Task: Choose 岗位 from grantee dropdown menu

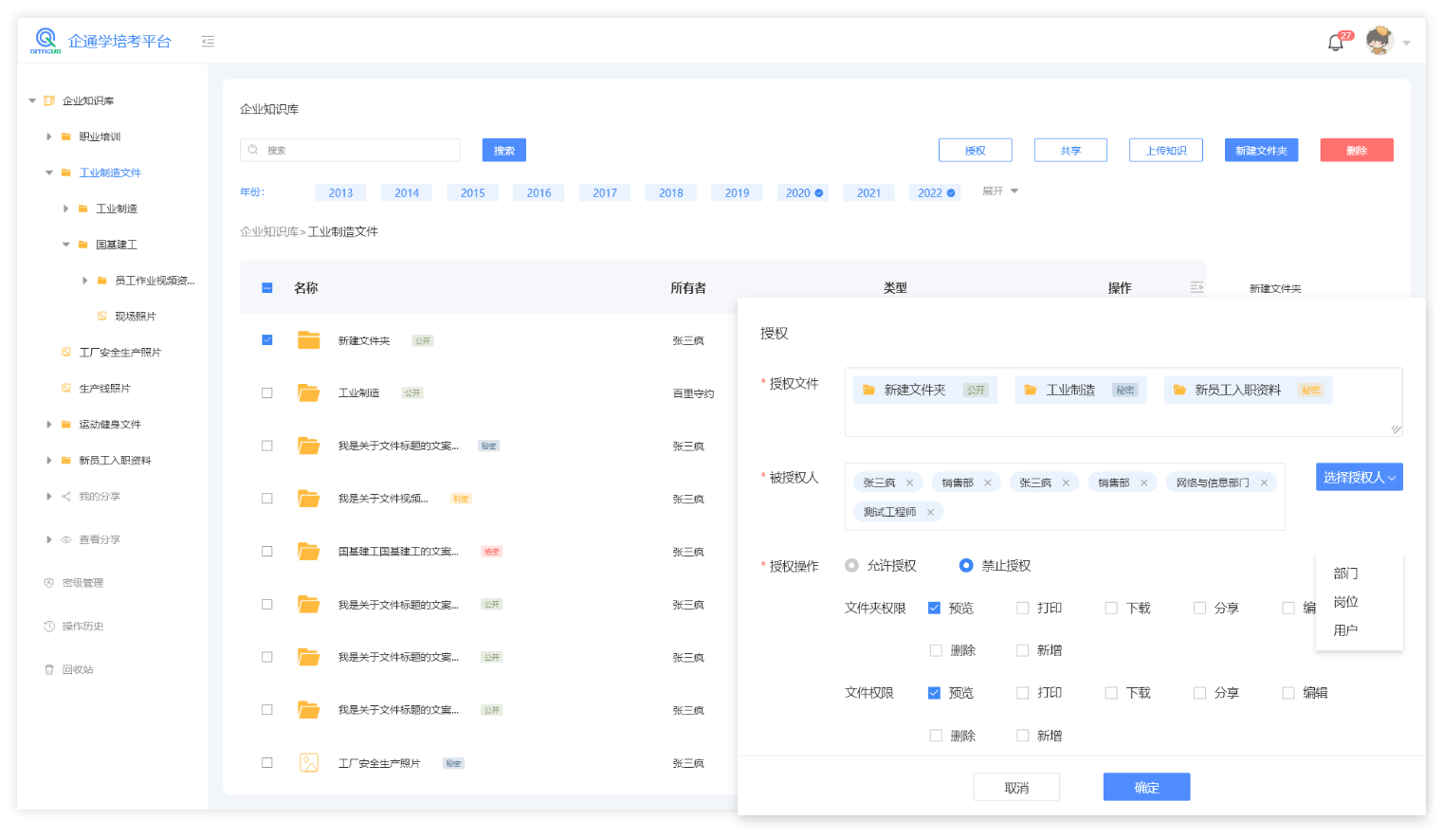Action: coord(1345,602)
